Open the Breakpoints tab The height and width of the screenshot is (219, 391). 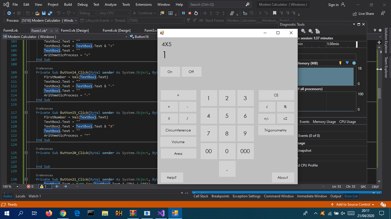(x=220, y=196)
